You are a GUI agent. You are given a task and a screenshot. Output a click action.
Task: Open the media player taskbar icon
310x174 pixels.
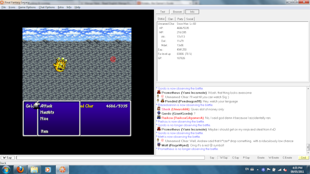click(48, 170)
